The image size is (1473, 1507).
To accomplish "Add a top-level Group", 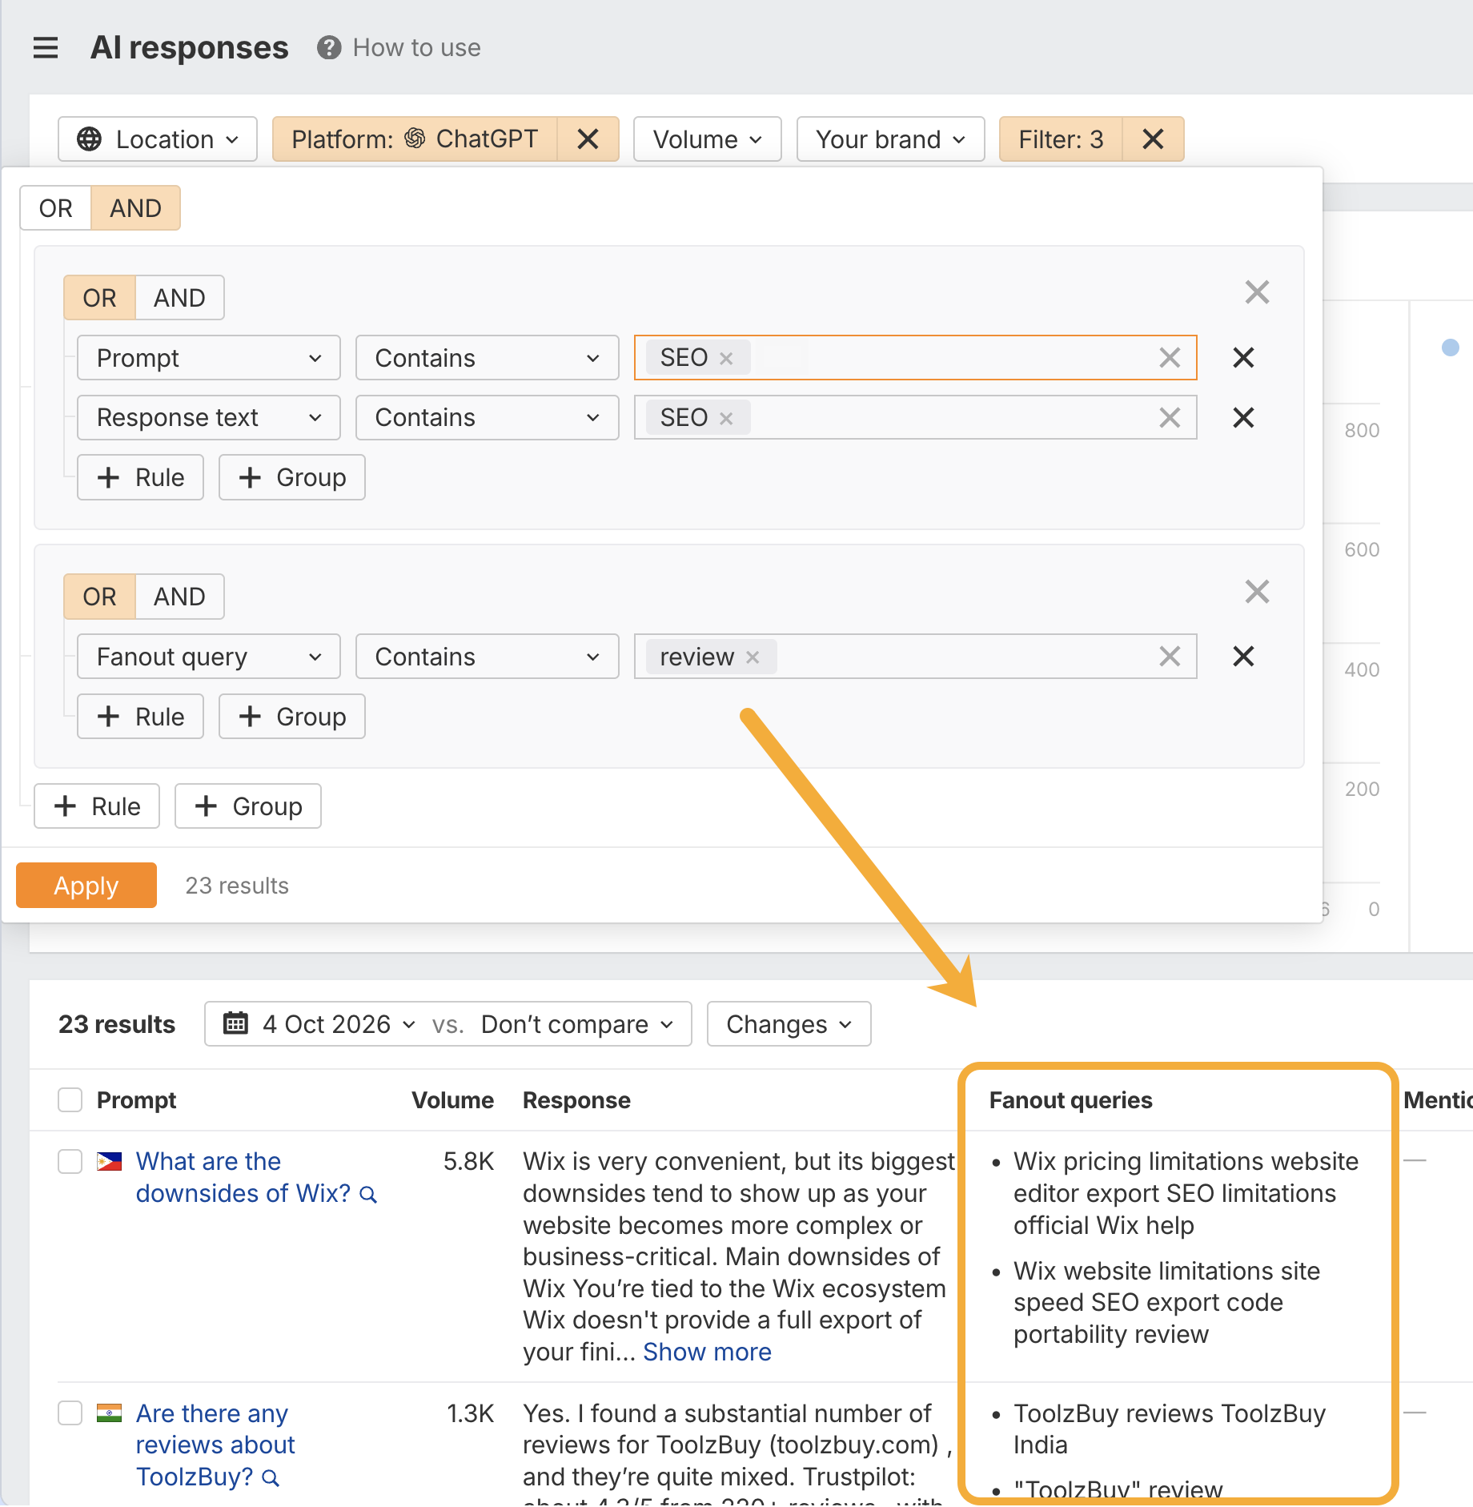I will pos(248,806).
